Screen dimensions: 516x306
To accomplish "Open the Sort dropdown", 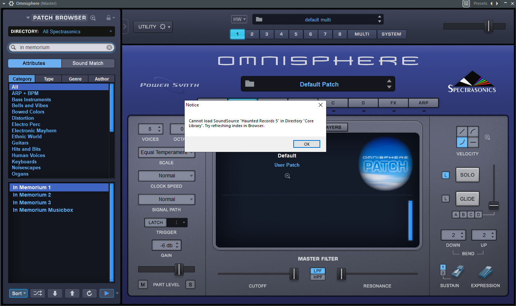I will 18,293.
